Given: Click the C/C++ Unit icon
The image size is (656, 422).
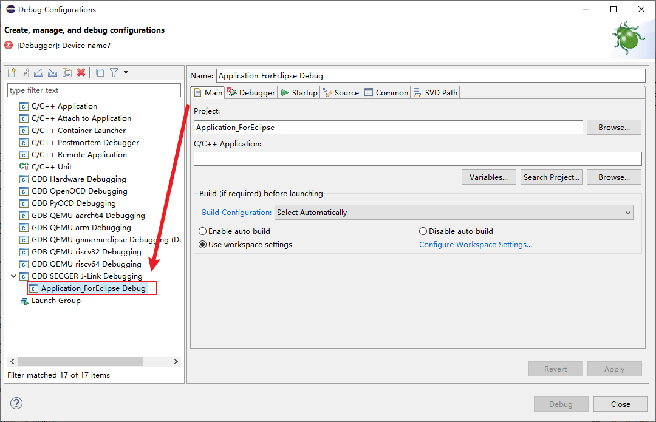Looking at the screenshot, I should point(24,166).
